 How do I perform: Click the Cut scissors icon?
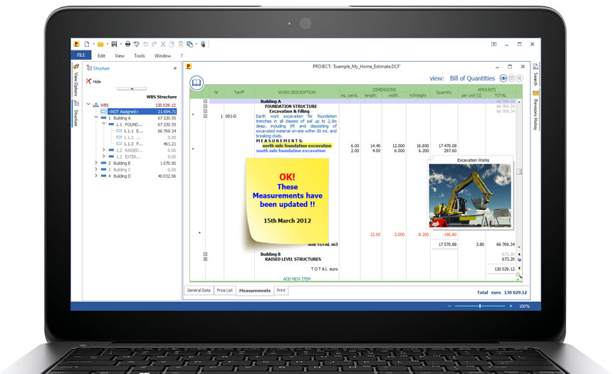(163, 44)
